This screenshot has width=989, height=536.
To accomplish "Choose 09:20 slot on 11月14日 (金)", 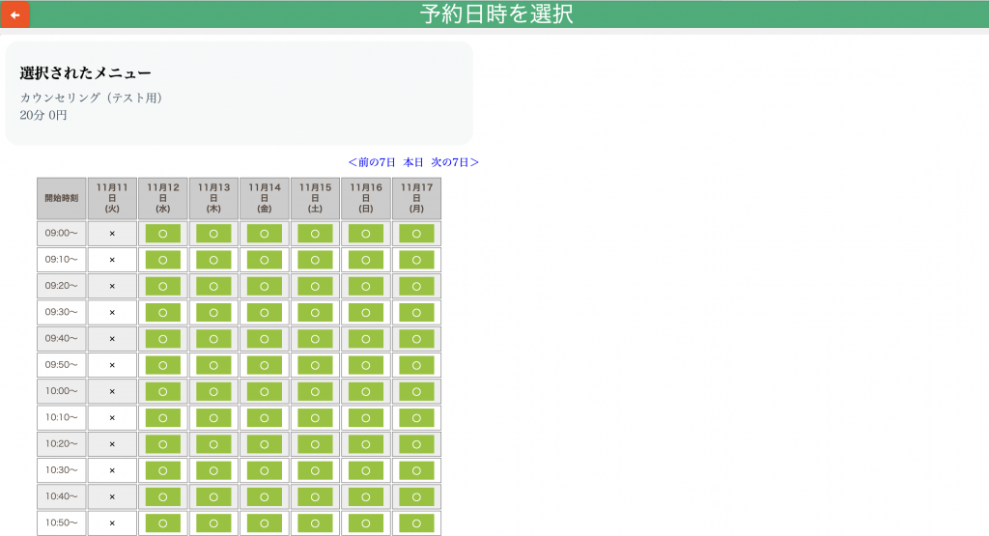I will click(x=264, y=286).
